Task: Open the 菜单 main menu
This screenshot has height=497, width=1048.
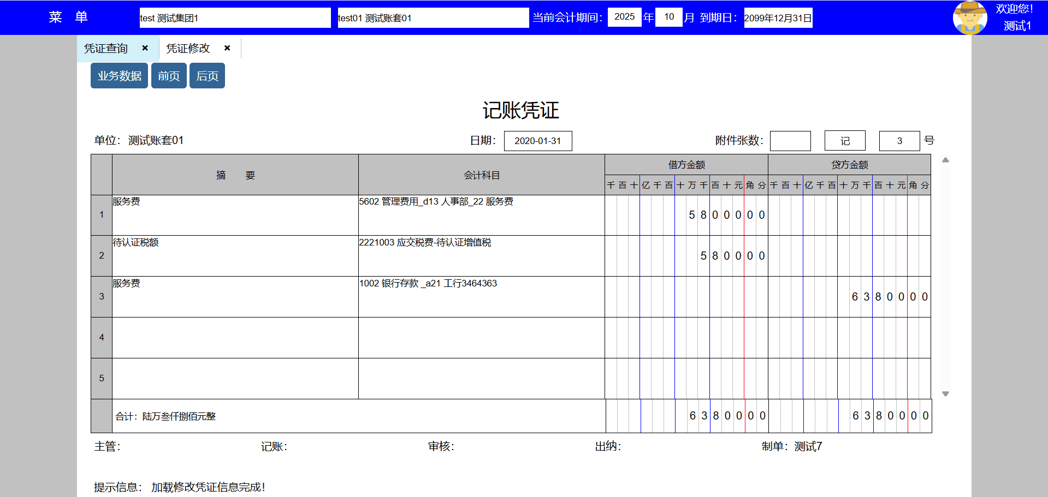Action: tap(68, 17)
